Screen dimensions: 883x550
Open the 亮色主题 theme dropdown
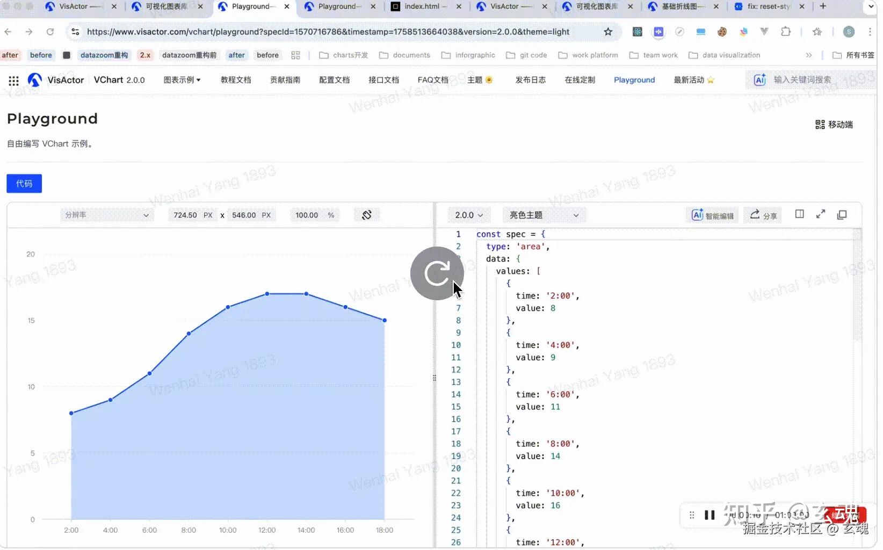pos(543,214)
